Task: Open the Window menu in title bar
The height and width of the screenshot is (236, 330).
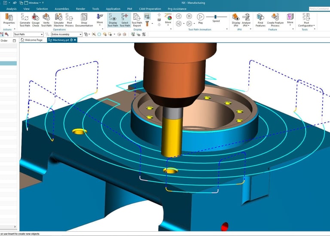Action: (33, 3)
